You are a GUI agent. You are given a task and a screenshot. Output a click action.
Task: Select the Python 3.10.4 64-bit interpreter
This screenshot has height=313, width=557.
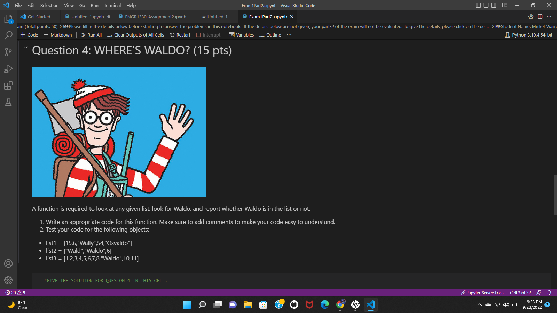coord(528,35)
